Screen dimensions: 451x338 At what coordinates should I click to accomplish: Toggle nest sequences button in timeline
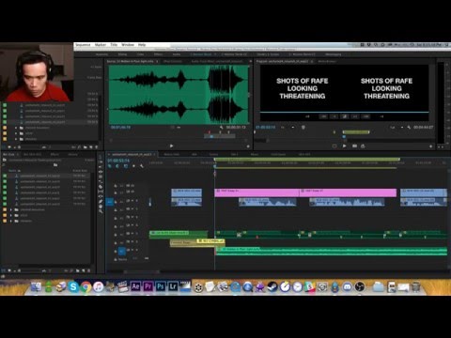[x=110, y=166]
